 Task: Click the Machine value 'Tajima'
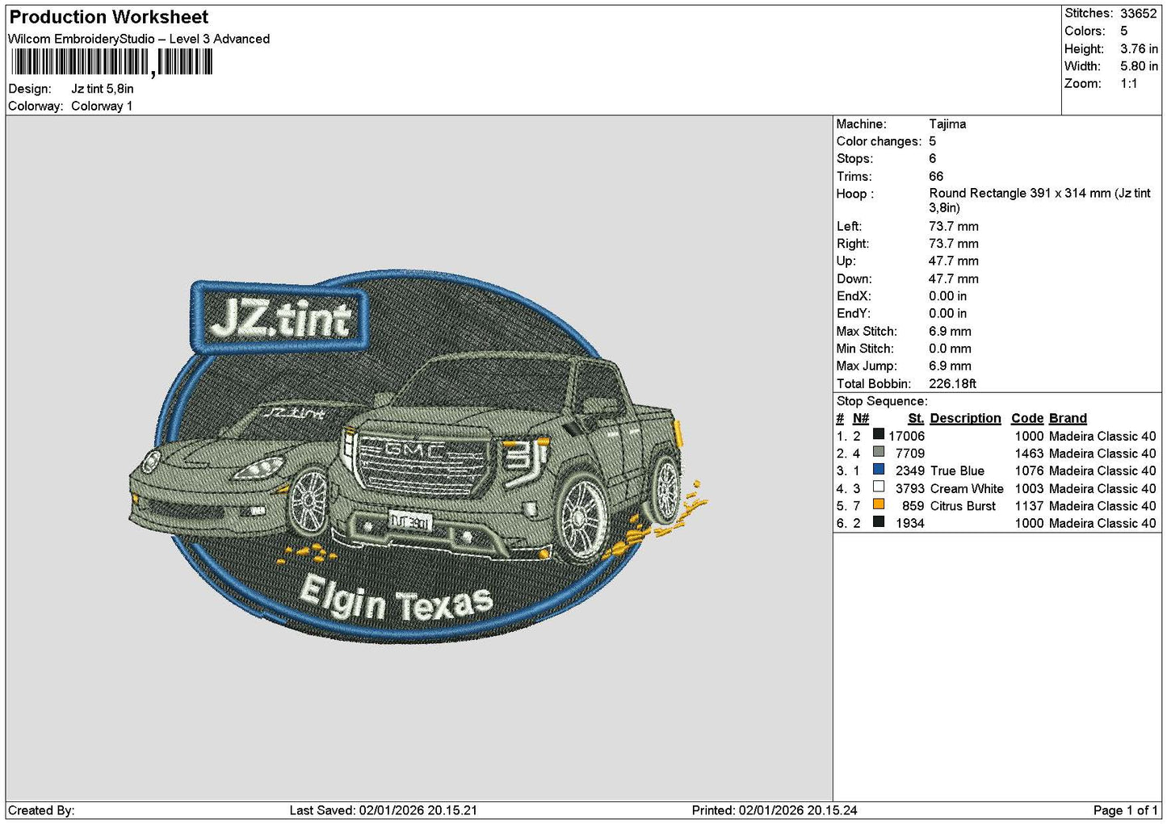point(947,124)
